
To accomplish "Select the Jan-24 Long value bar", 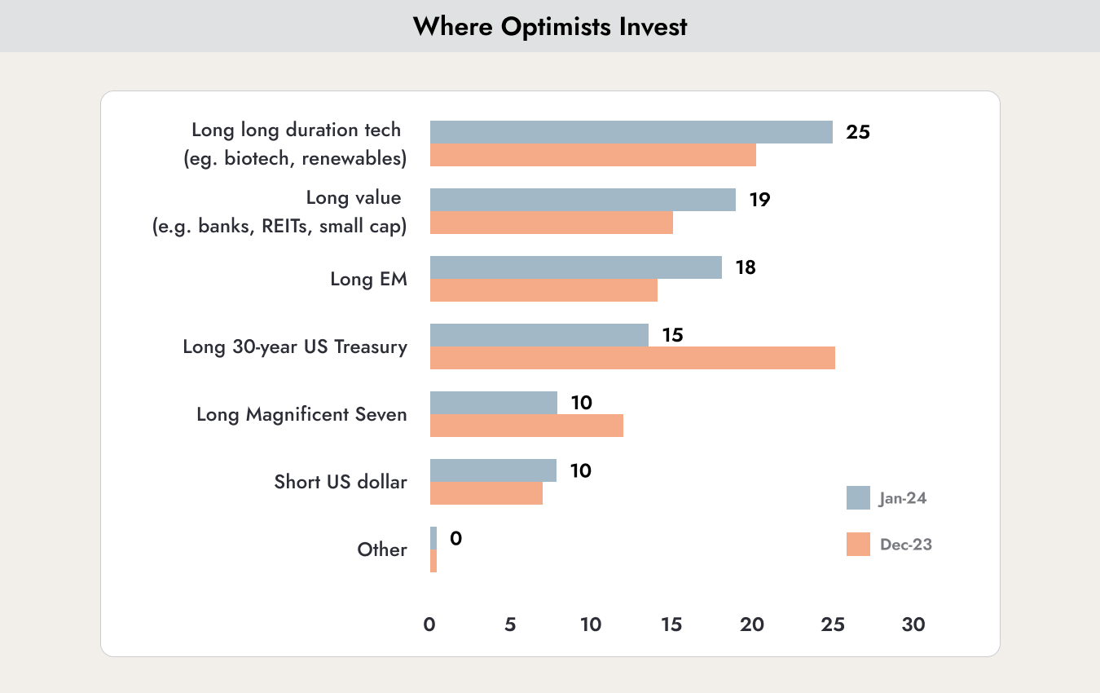I will pyautogui.click(x=583, y=200).
